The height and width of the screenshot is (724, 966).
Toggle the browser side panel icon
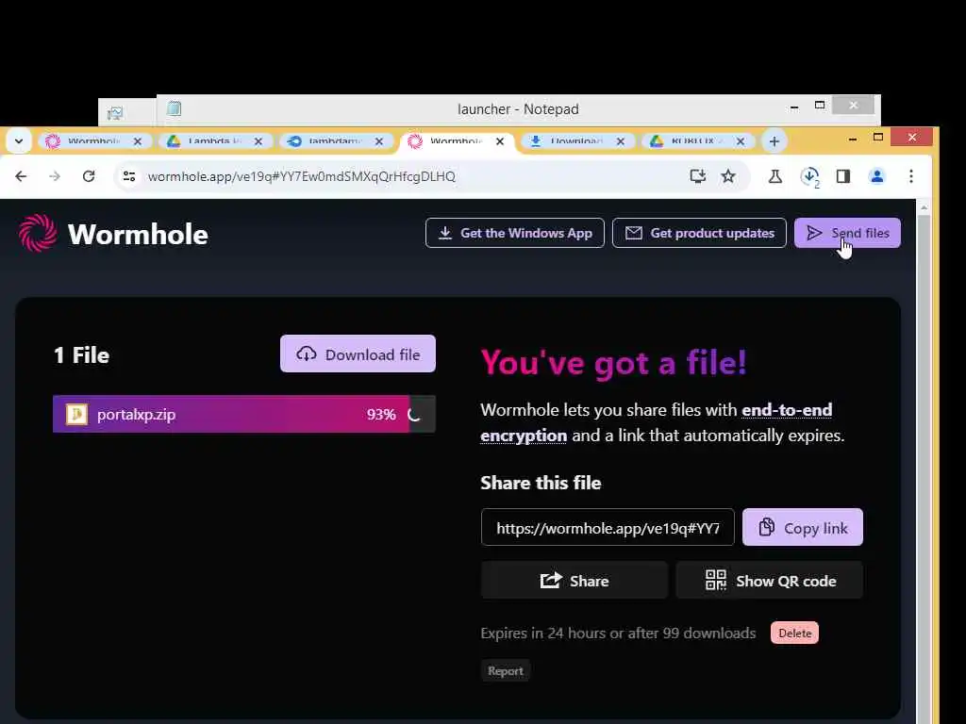tap(843, 176)
